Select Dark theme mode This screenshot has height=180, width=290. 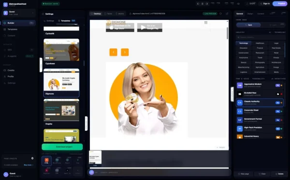248,25
